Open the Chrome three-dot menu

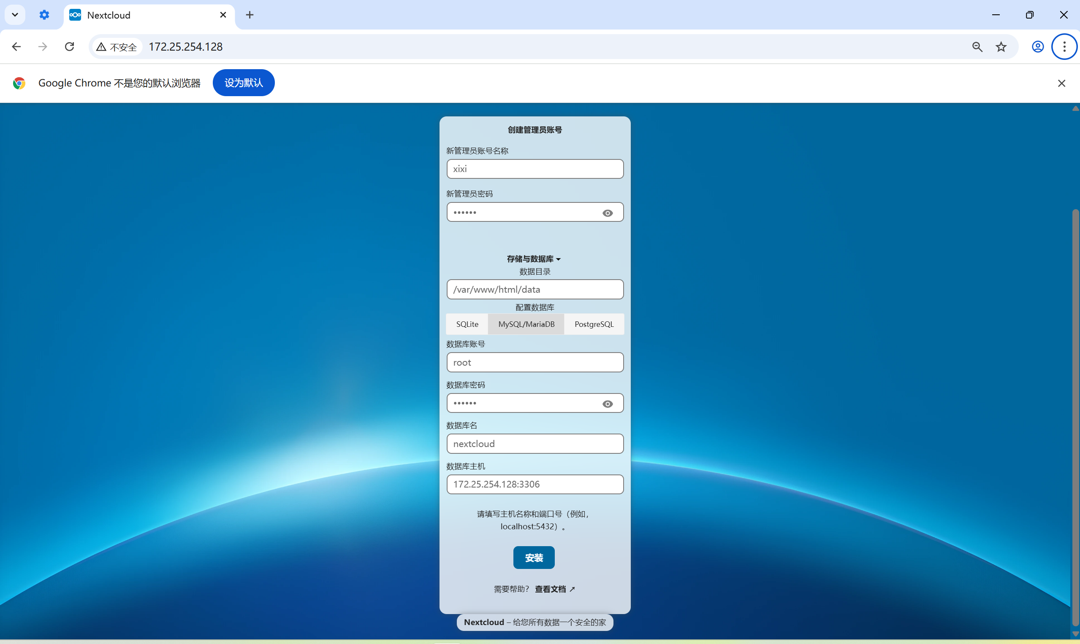[1064, 46]
